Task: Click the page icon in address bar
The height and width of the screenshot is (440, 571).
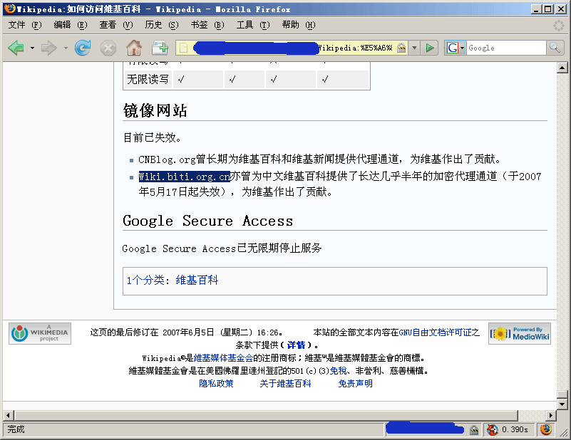Action: [x=183, y=48]
